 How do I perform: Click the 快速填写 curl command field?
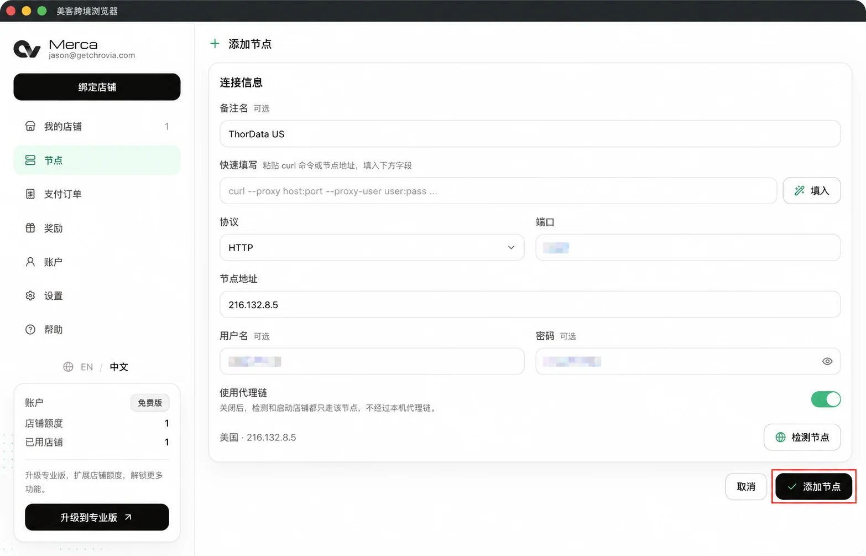click(498, 191)
